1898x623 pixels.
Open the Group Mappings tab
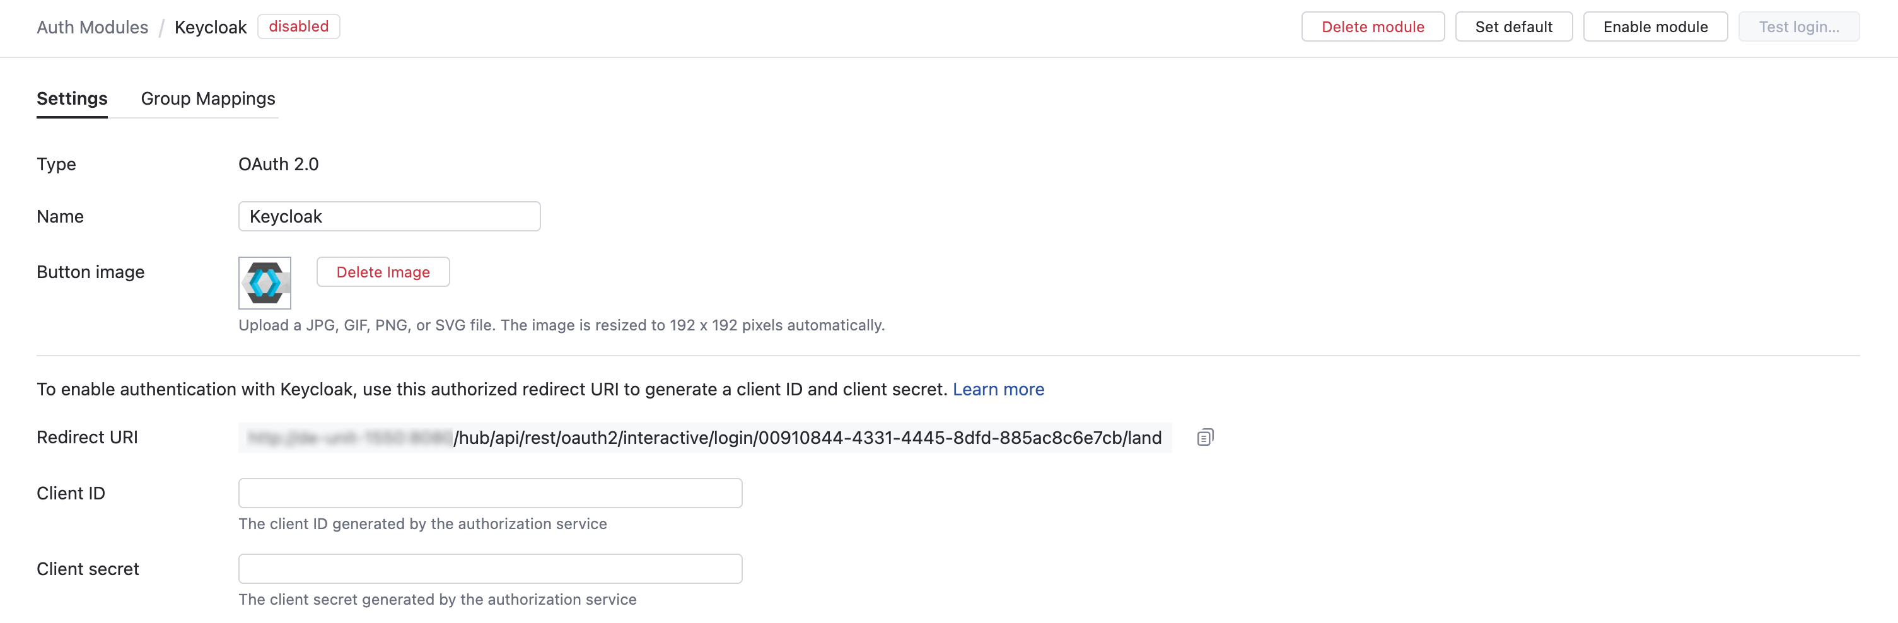coord(208,98)
